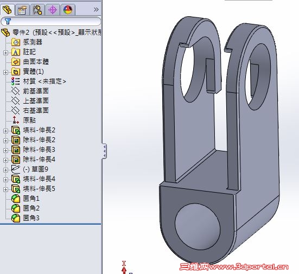299x274 pixels.
Task: Select the 感測器 tree item
Action: pos(33,42)
